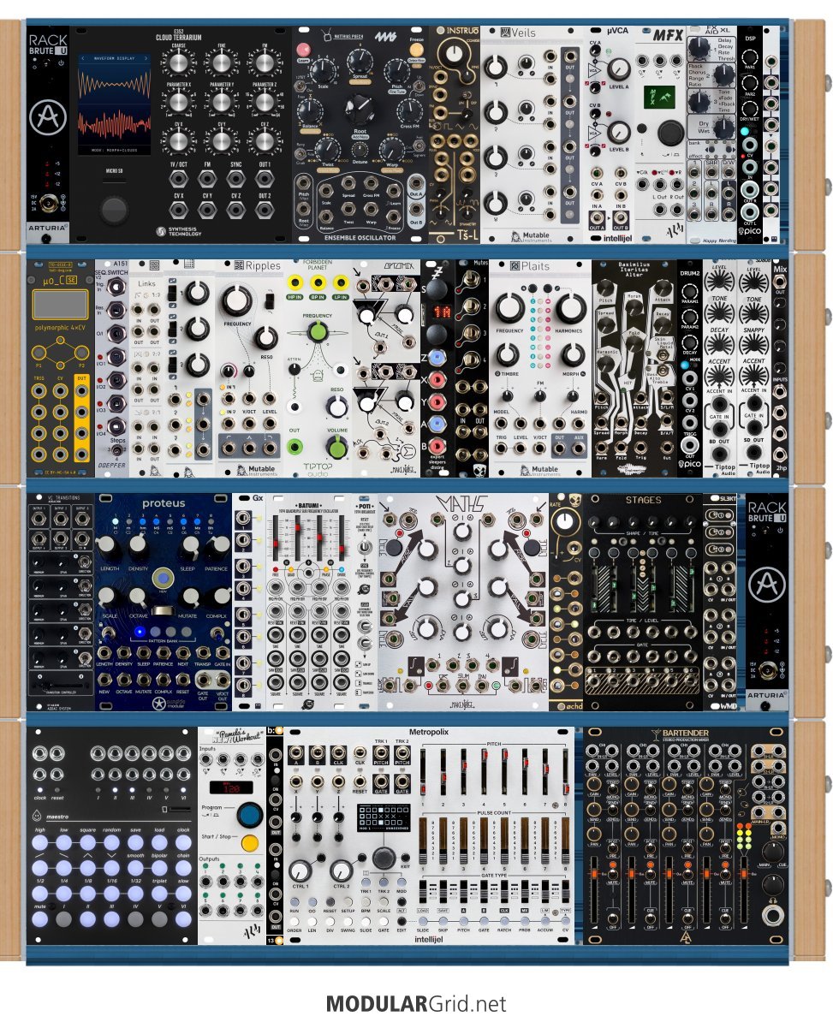Click the Cloud Terrarium waveform display

point(114,104)
